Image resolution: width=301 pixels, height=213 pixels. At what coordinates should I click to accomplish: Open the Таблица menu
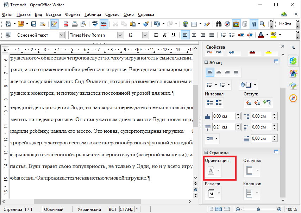click(93, 14)
